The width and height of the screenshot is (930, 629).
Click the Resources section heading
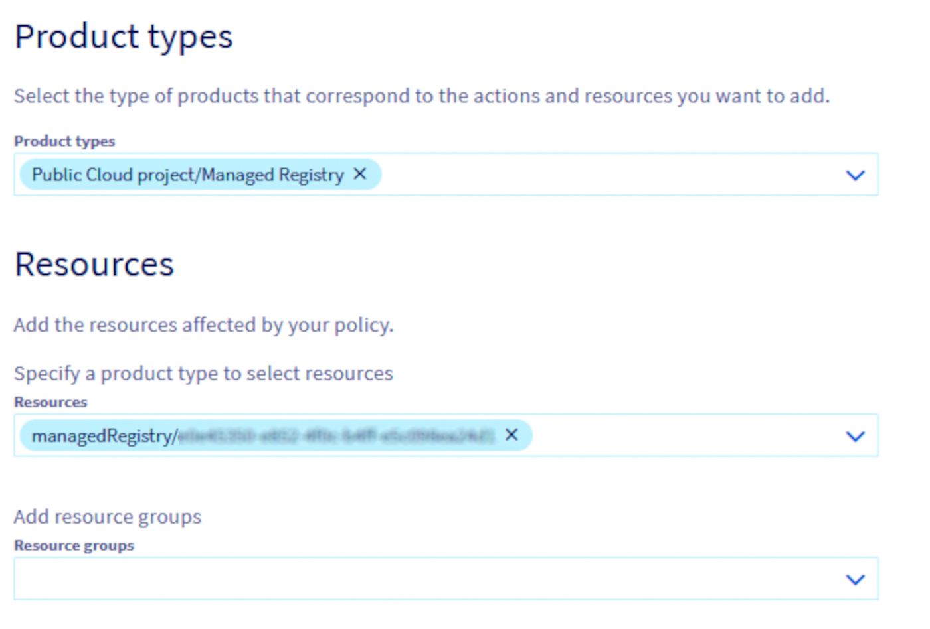coord(94,263)
